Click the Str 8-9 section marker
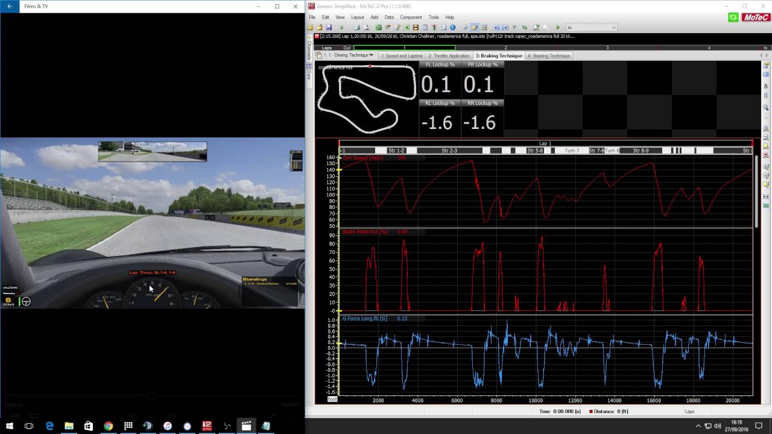The width and height of the screenshot is (772, 434). tap(641, 151)
